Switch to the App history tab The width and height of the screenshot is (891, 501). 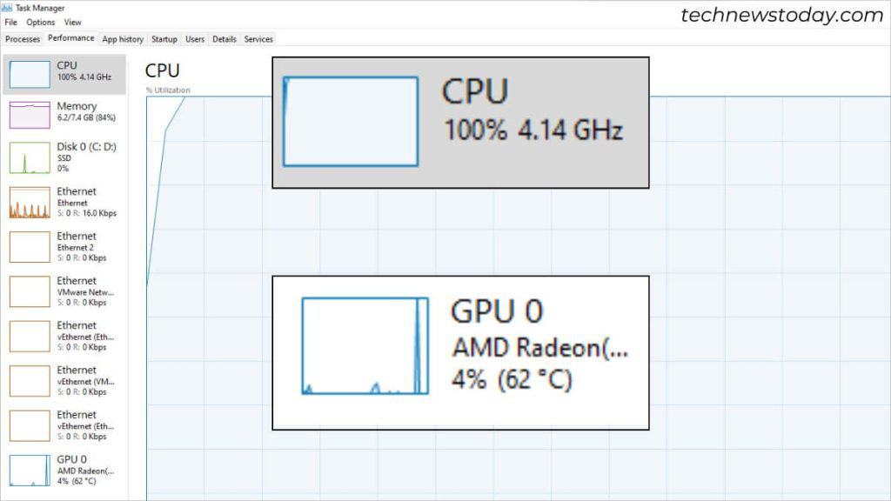pos(123,39)
